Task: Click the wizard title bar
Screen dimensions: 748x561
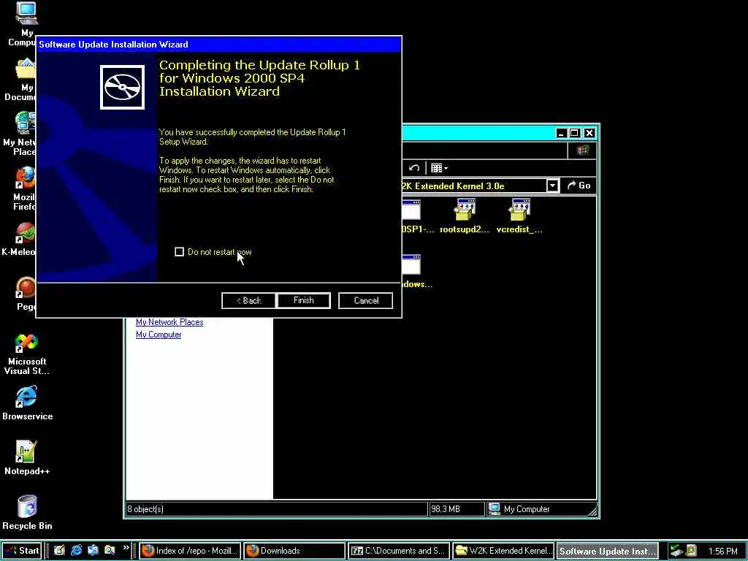Action: coord(219,45)
